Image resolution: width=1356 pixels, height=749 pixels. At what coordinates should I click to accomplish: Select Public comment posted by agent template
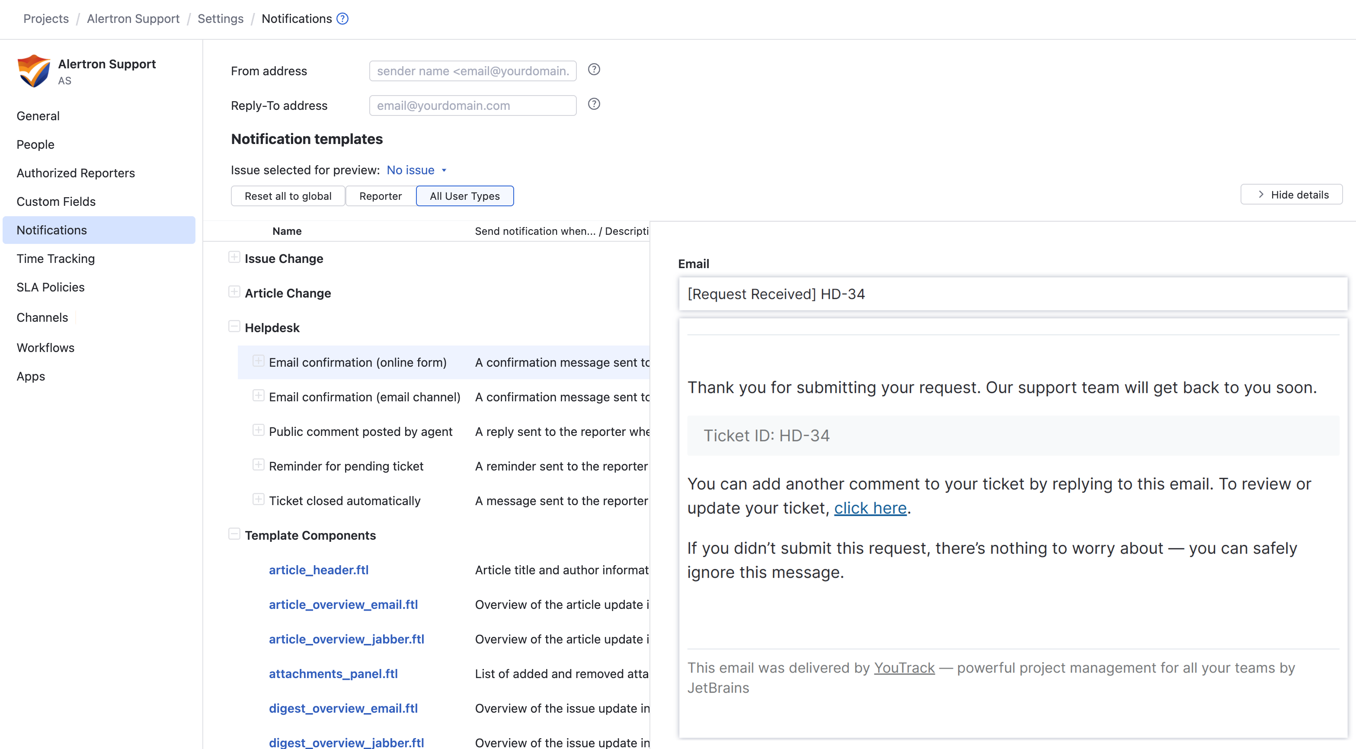[x=360, y=432]
